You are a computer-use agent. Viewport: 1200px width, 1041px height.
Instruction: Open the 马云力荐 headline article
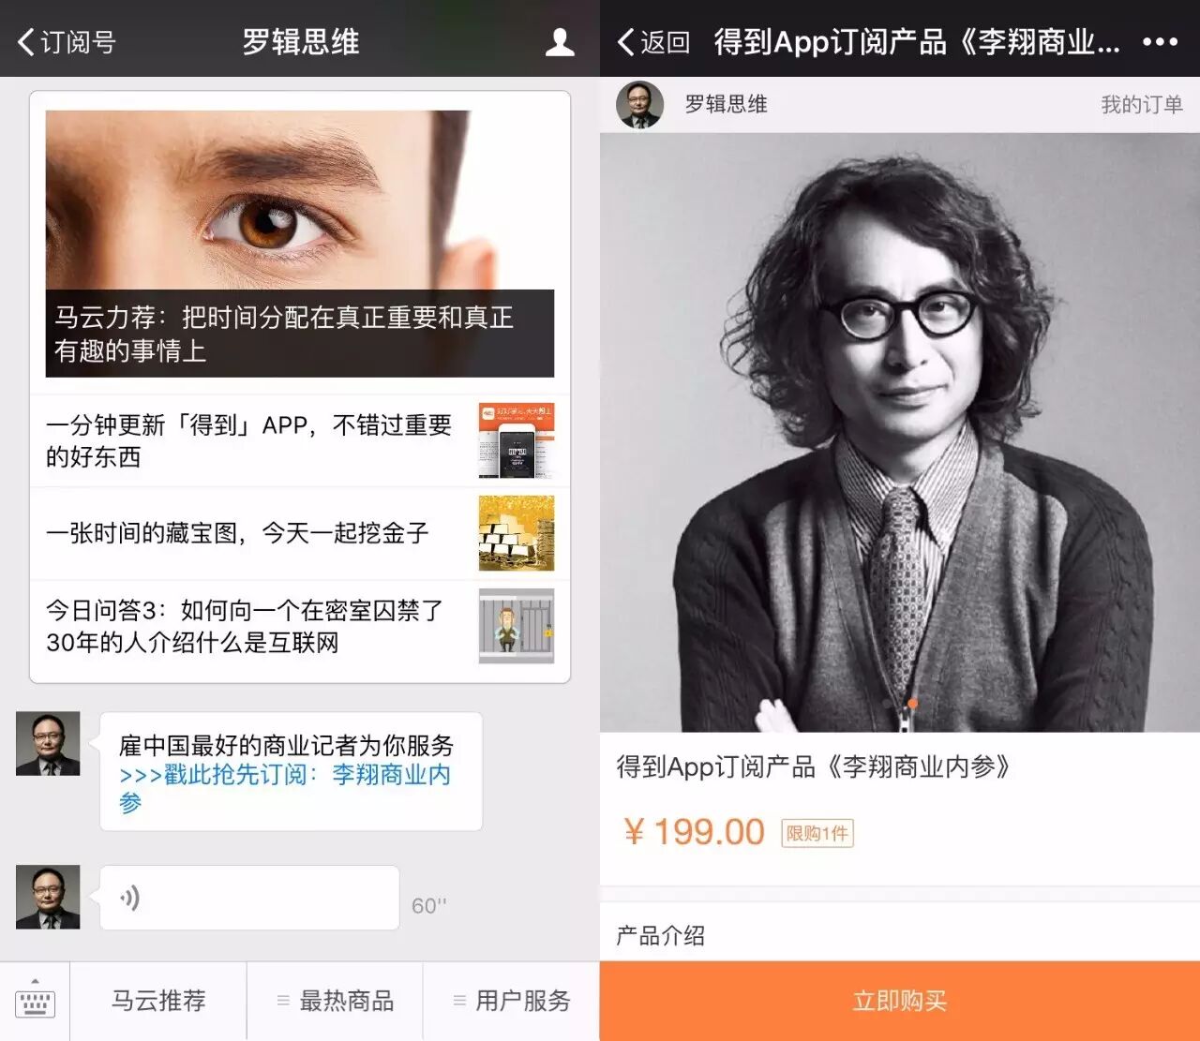point(300,244)
